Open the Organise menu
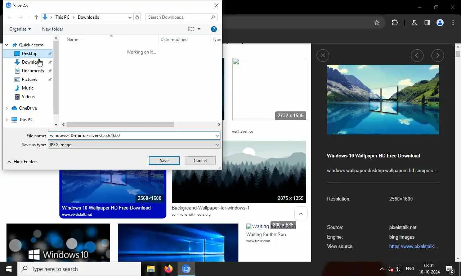Viewport: 461px width, 276px height. 20,29
